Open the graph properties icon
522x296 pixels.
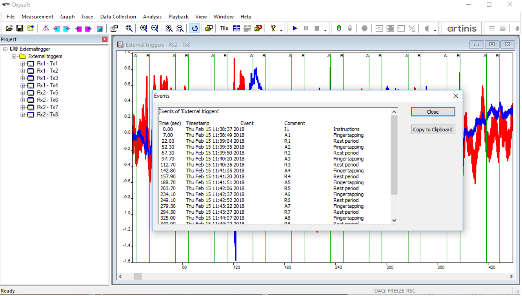(x=114, y=28)
